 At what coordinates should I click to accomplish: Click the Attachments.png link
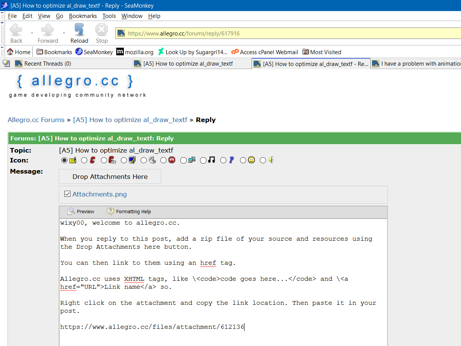click(99, 194)
